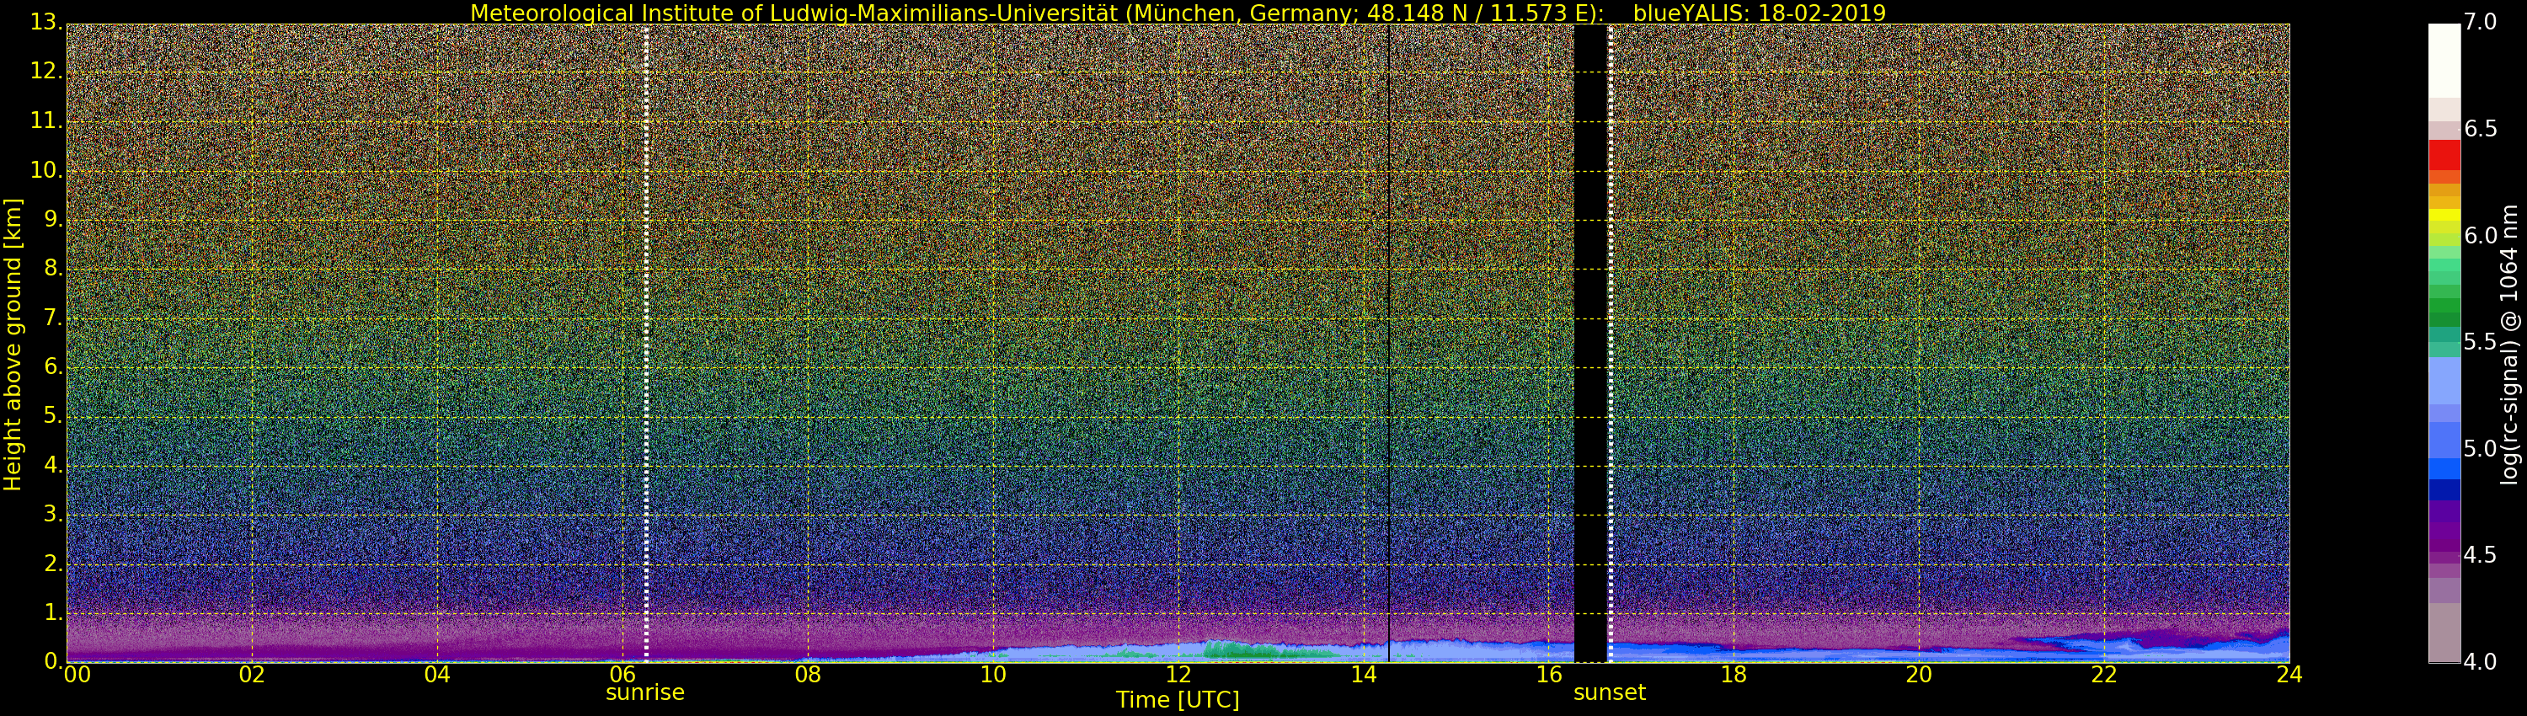The image size is (2527, 716).
Task: Click the height tick label '8.'
Action: 53,268
